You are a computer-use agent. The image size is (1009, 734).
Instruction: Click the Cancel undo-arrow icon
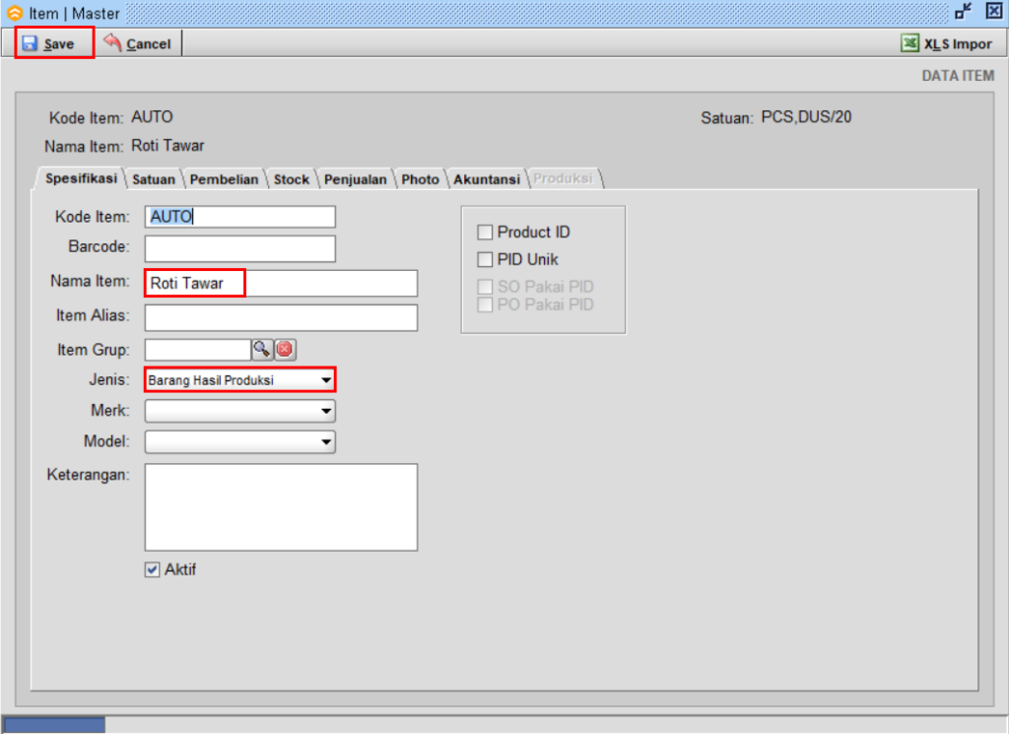(x=111, y=43)
